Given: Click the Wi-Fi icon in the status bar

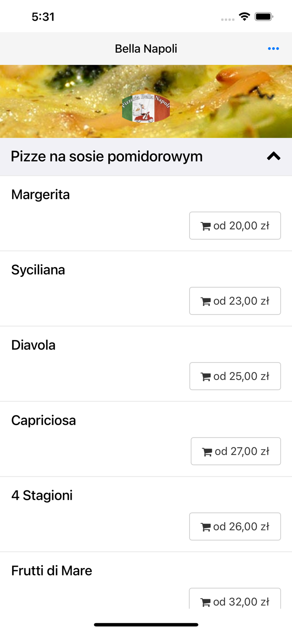Looking at the screenshot, I should (245, 17).
